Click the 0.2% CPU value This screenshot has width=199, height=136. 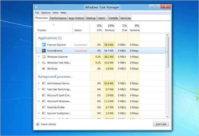[x=98, y=63]
